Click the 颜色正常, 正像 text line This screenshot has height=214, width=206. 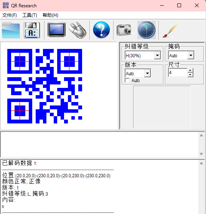[x=21, y=182]
